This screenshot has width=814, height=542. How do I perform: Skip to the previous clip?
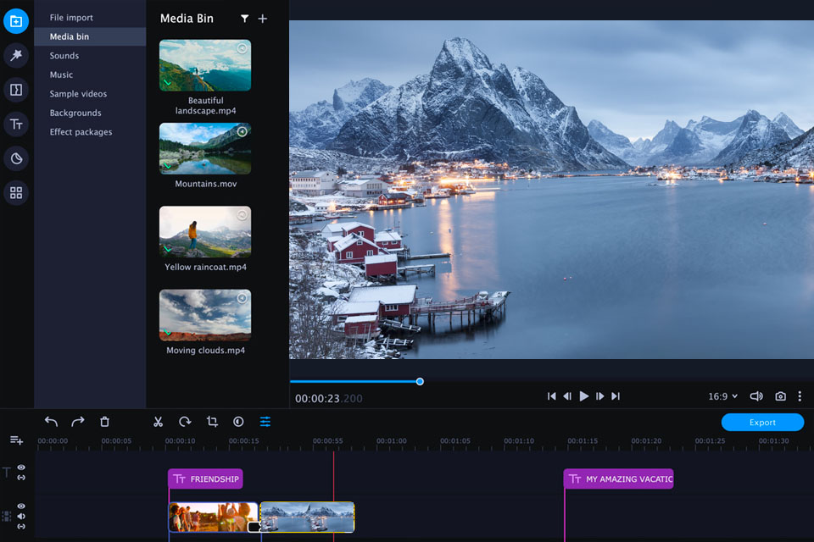pos(551,396)
